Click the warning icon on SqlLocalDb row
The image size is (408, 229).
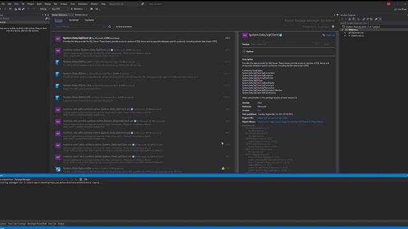point(223,168)
